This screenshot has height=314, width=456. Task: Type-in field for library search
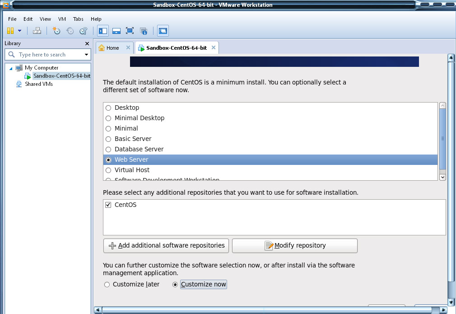point(48,55)
